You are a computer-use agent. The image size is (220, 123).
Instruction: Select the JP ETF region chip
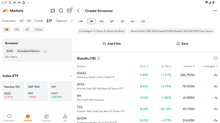[x=27, y=30]
